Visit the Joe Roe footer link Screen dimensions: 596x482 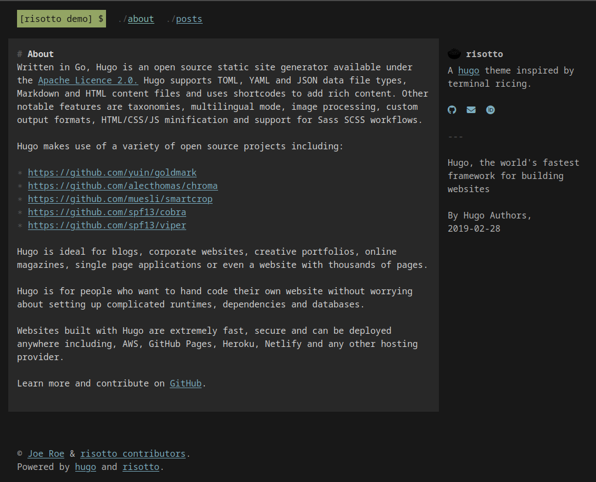pos(46,453)
